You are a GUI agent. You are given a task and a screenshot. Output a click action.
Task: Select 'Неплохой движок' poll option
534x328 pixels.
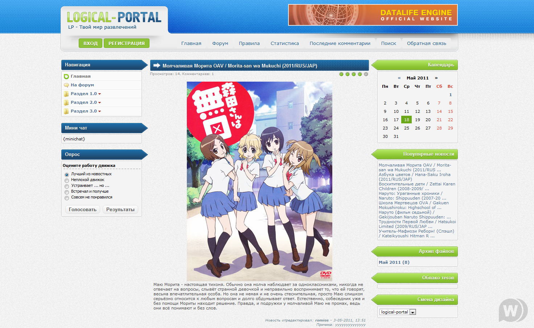point(67,181)
